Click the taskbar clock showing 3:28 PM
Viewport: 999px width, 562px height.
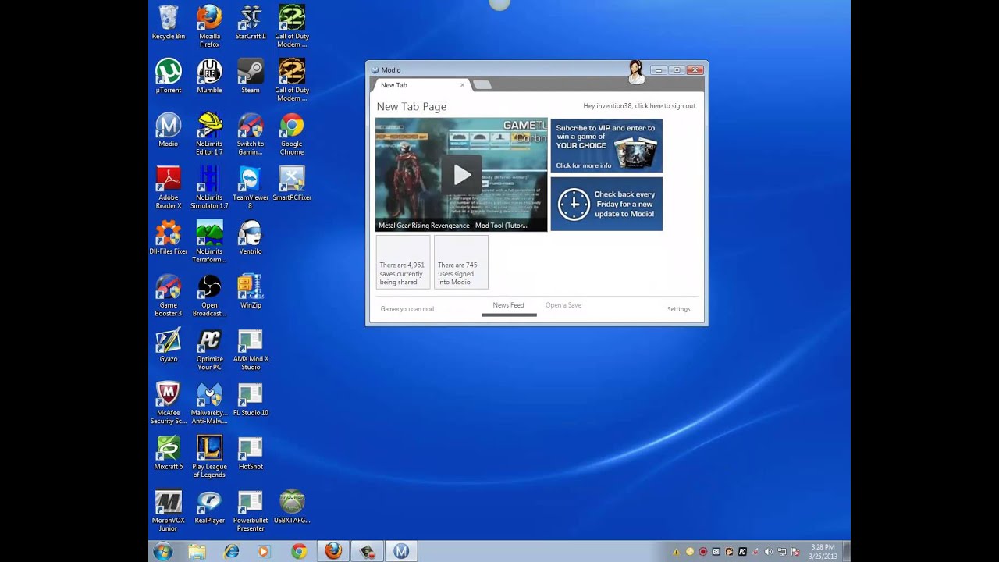[823, 551]
